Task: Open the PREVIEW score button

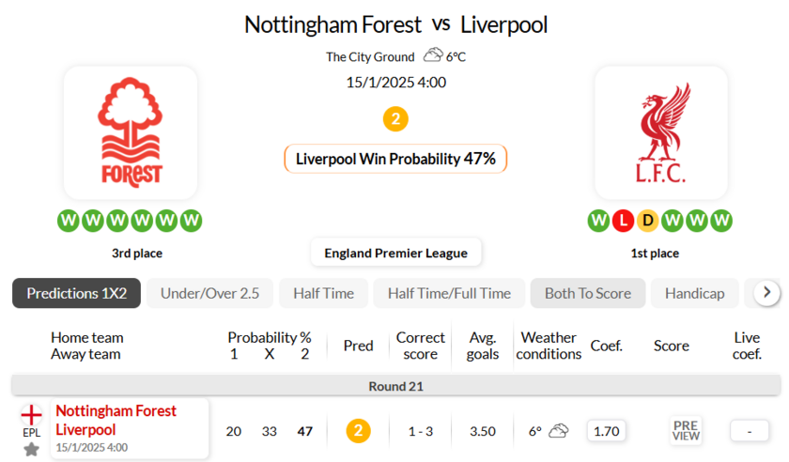Action: [686, 431]
